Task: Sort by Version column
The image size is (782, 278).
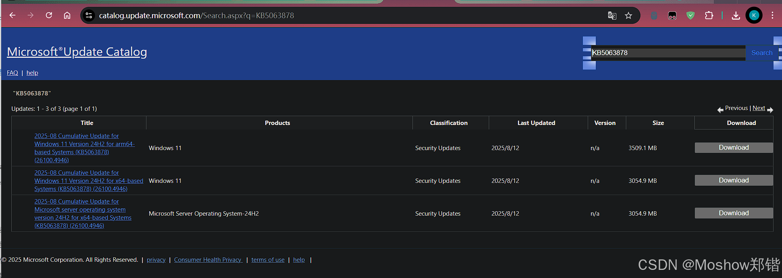Action: pyautogui.click(x=605, y=123)
